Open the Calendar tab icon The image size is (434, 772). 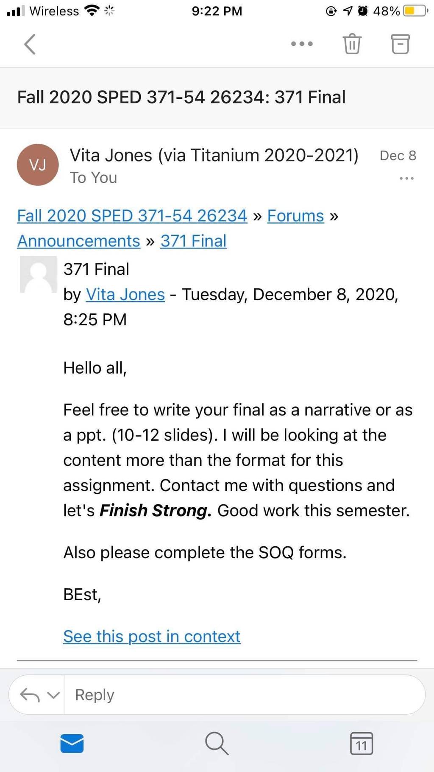[x=362, y=743]
